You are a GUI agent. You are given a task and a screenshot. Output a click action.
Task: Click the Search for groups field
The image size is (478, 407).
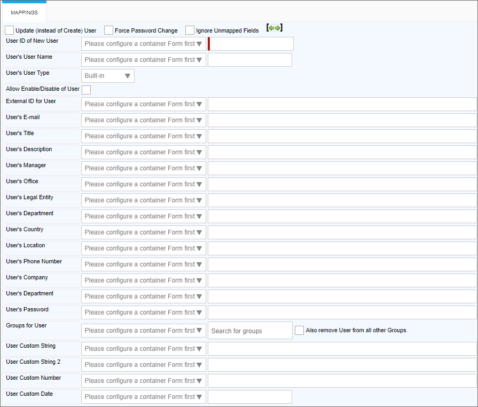point(250,331)
